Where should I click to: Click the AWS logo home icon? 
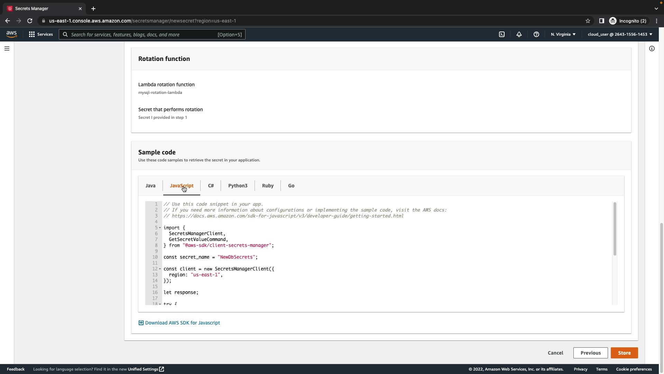pyautogui.click(x=11, y=34)
